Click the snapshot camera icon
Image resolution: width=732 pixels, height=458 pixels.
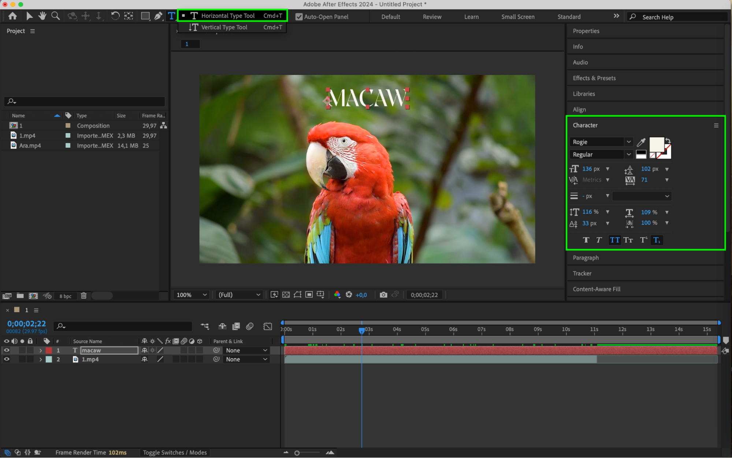[383, 295]
